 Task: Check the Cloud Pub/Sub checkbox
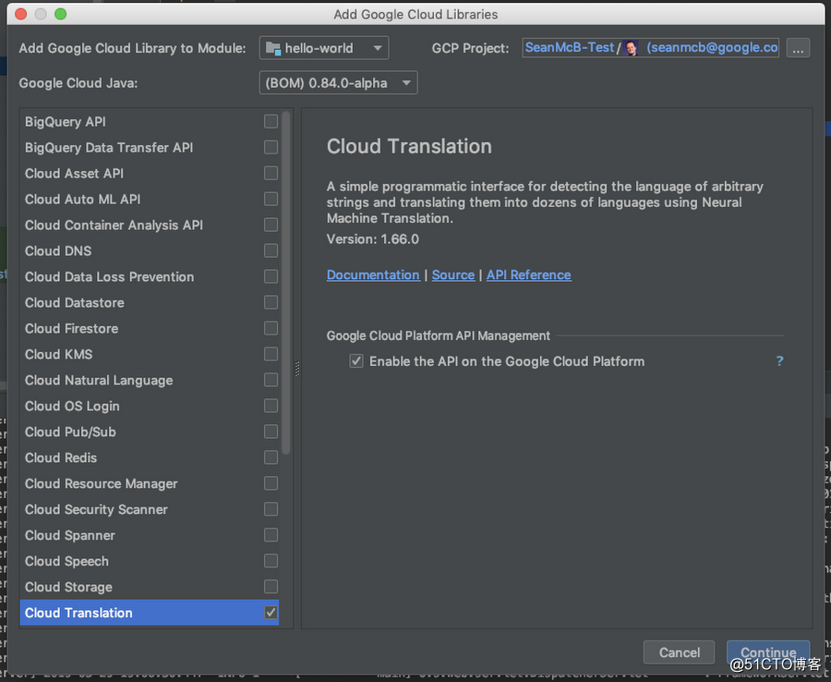(271, 432)
